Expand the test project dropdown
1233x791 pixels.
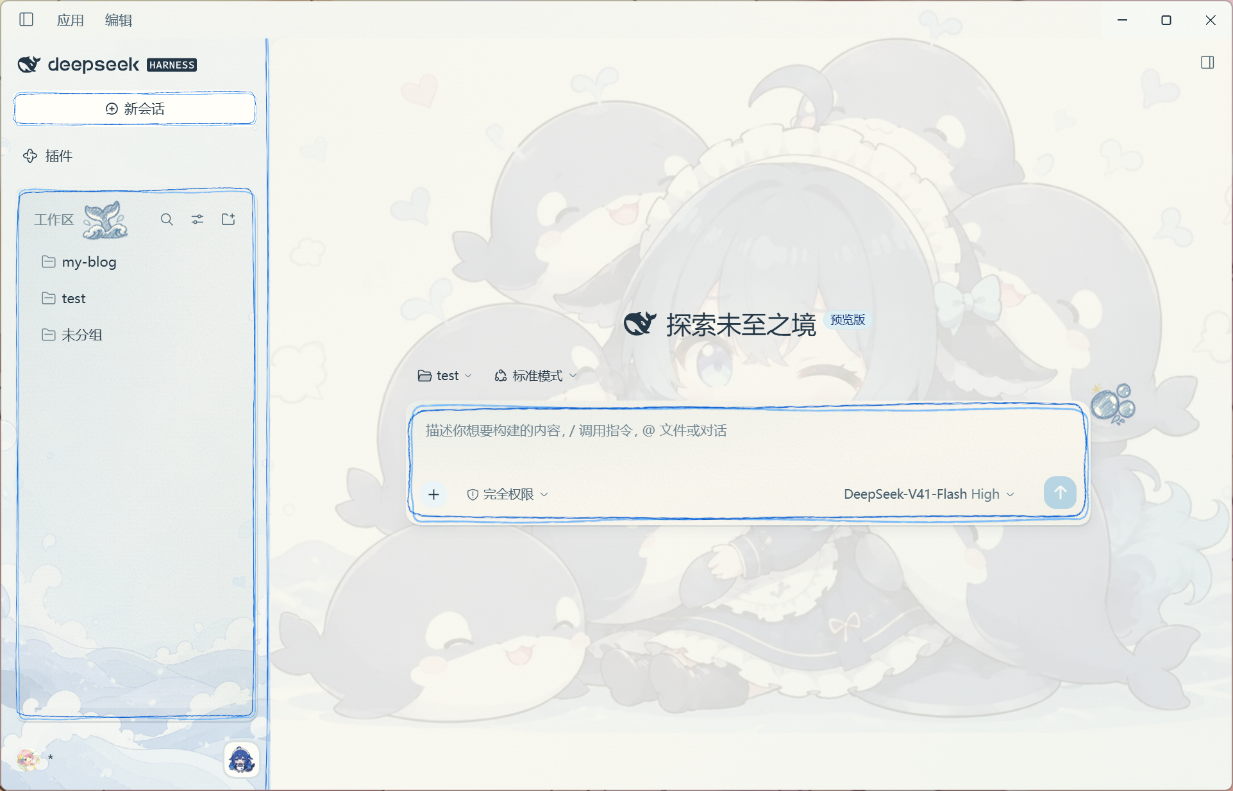click(x=444, y=376)
